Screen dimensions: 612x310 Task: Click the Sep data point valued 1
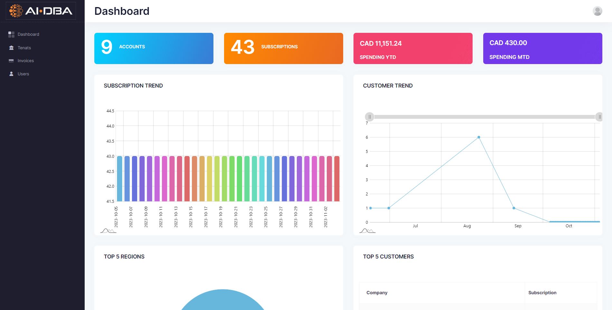pyautogui.click(x=514, y=208)
